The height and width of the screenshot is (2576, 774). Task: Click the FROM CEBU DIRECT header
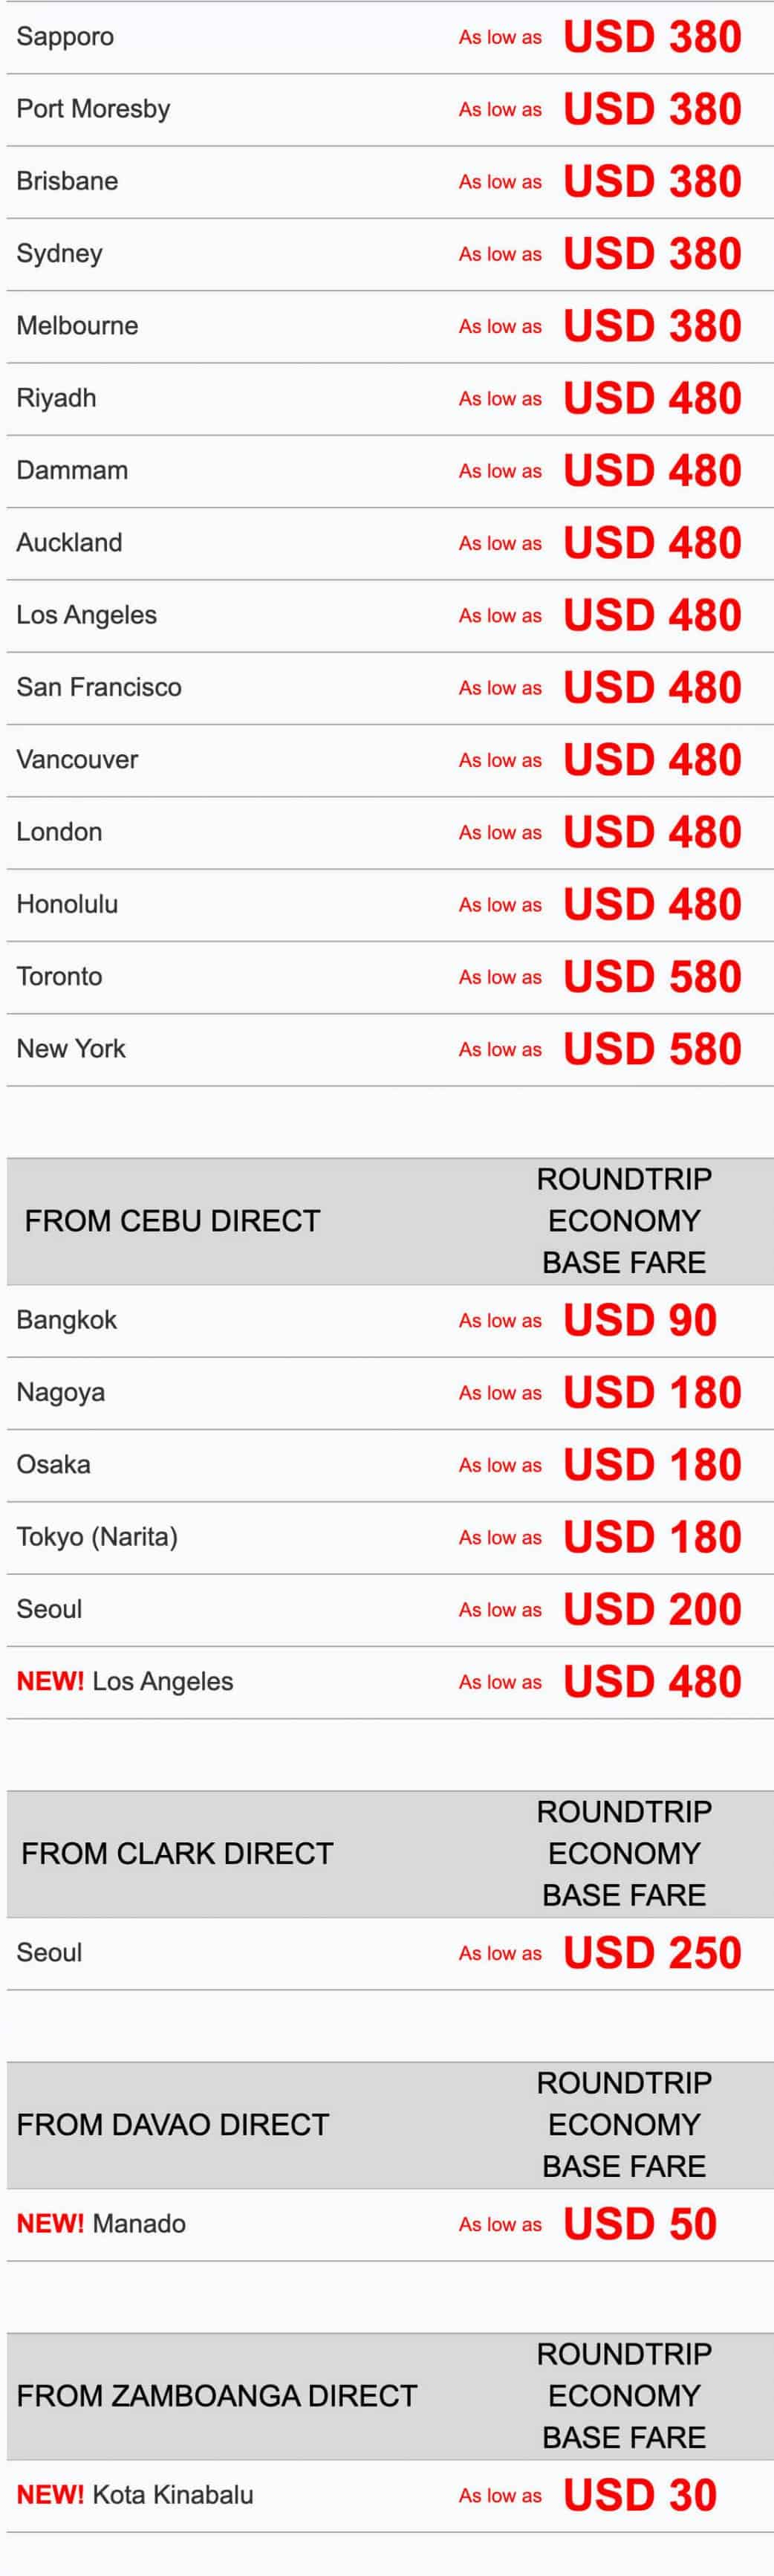tap(172, 1221)
